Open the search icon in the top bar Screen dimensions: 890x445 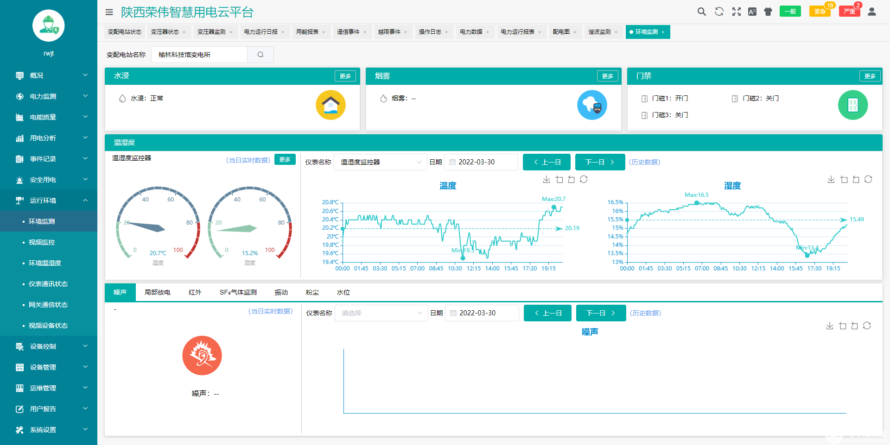coord(701,12)
